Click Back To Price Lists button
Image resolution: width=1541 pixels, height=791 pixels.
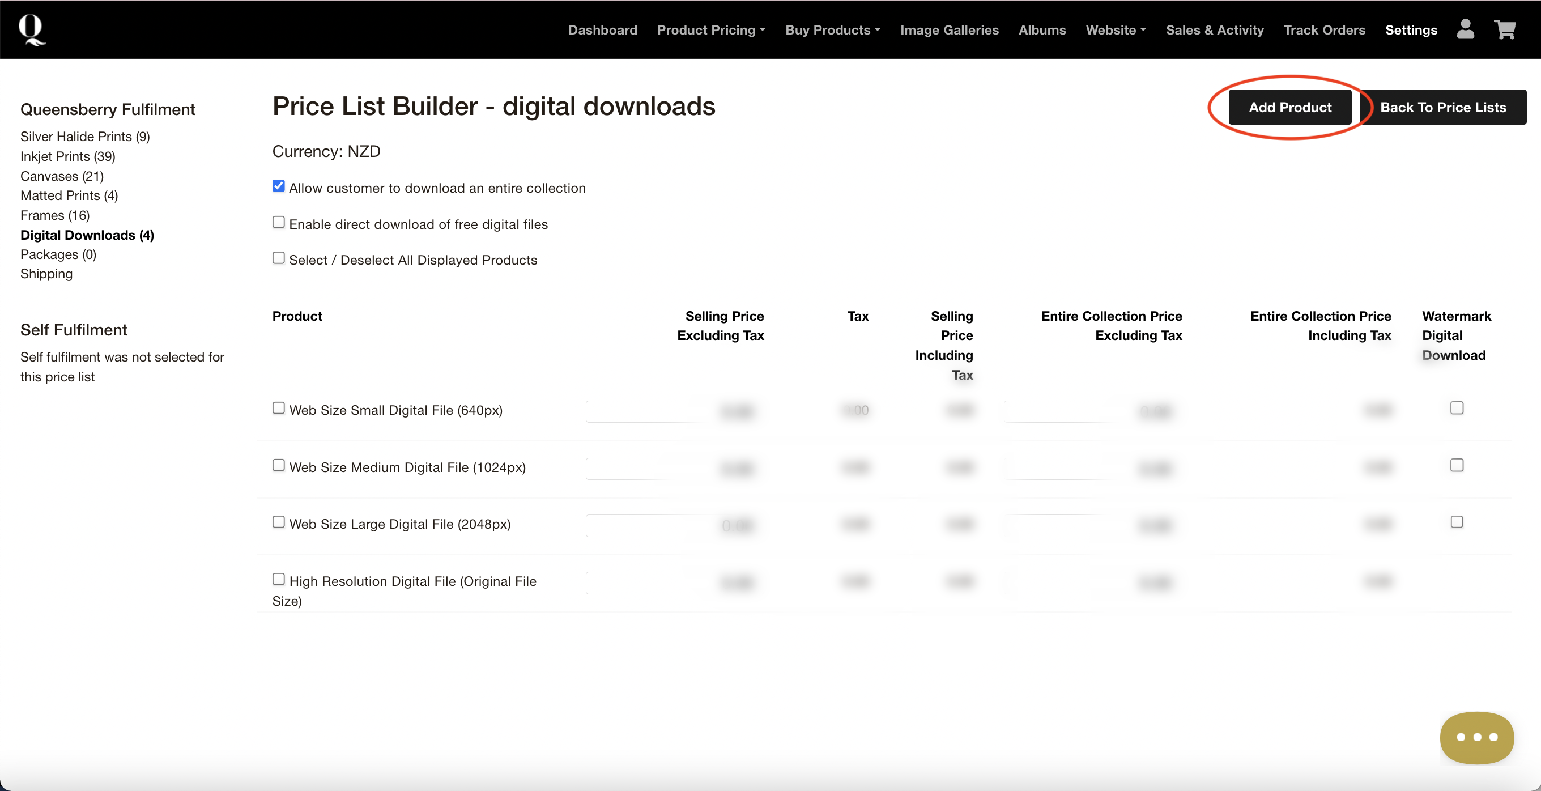tap(1442, 108)
